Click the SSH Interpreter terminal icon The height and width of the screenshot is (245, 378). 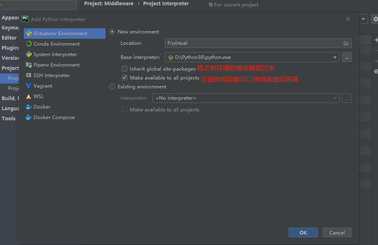click(29, 75)
